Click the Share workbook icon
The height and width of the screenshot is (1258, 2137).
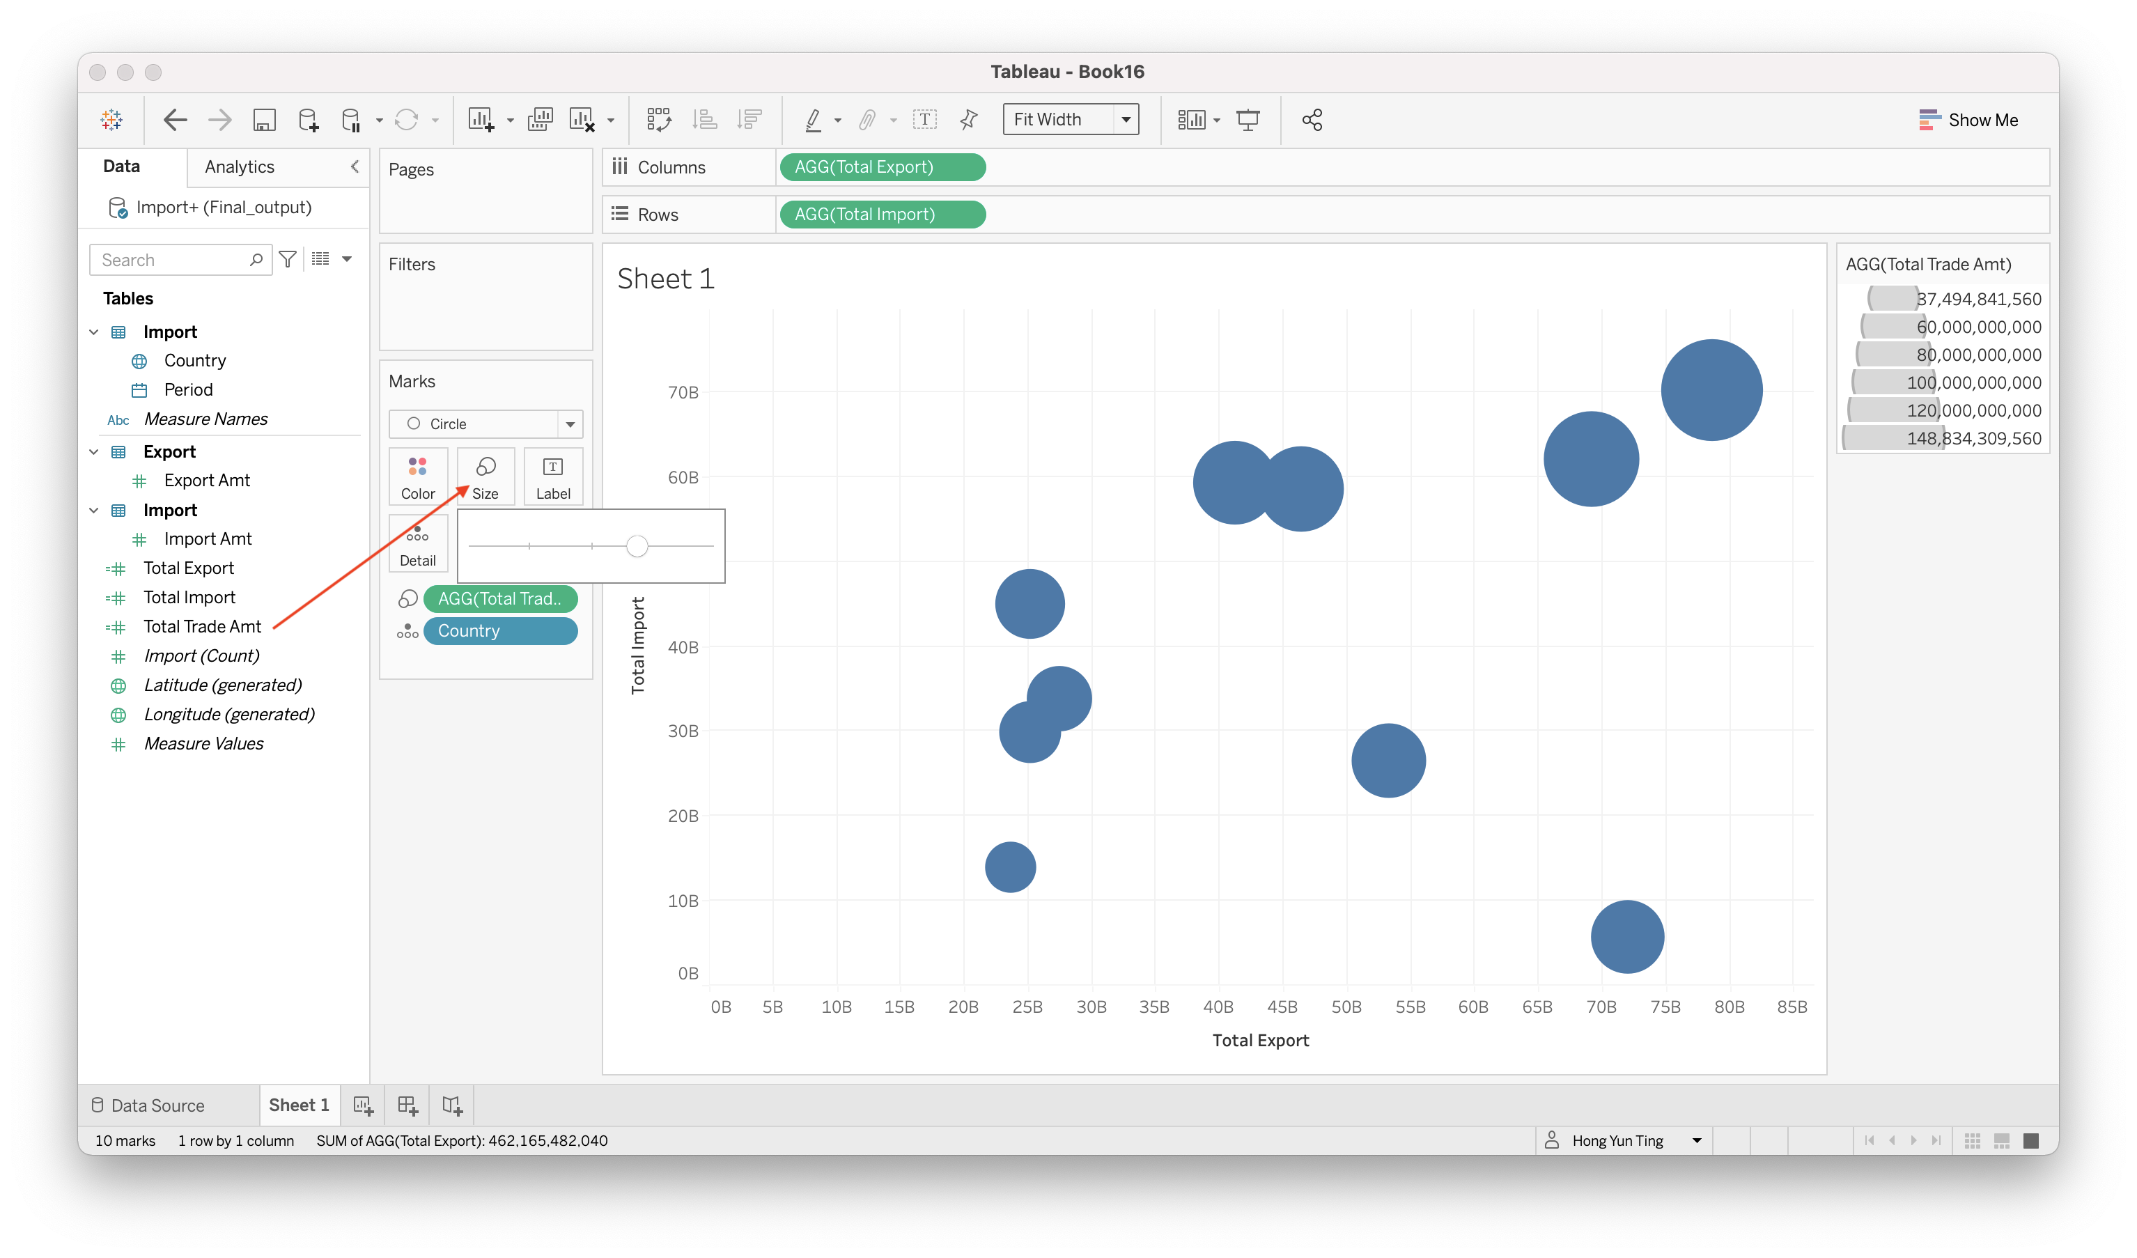click(1312, 120)
